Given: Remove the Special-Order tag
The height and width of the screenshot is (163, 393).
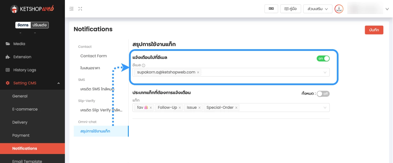Looking at the screenshot, I should (x=236, y=108).
